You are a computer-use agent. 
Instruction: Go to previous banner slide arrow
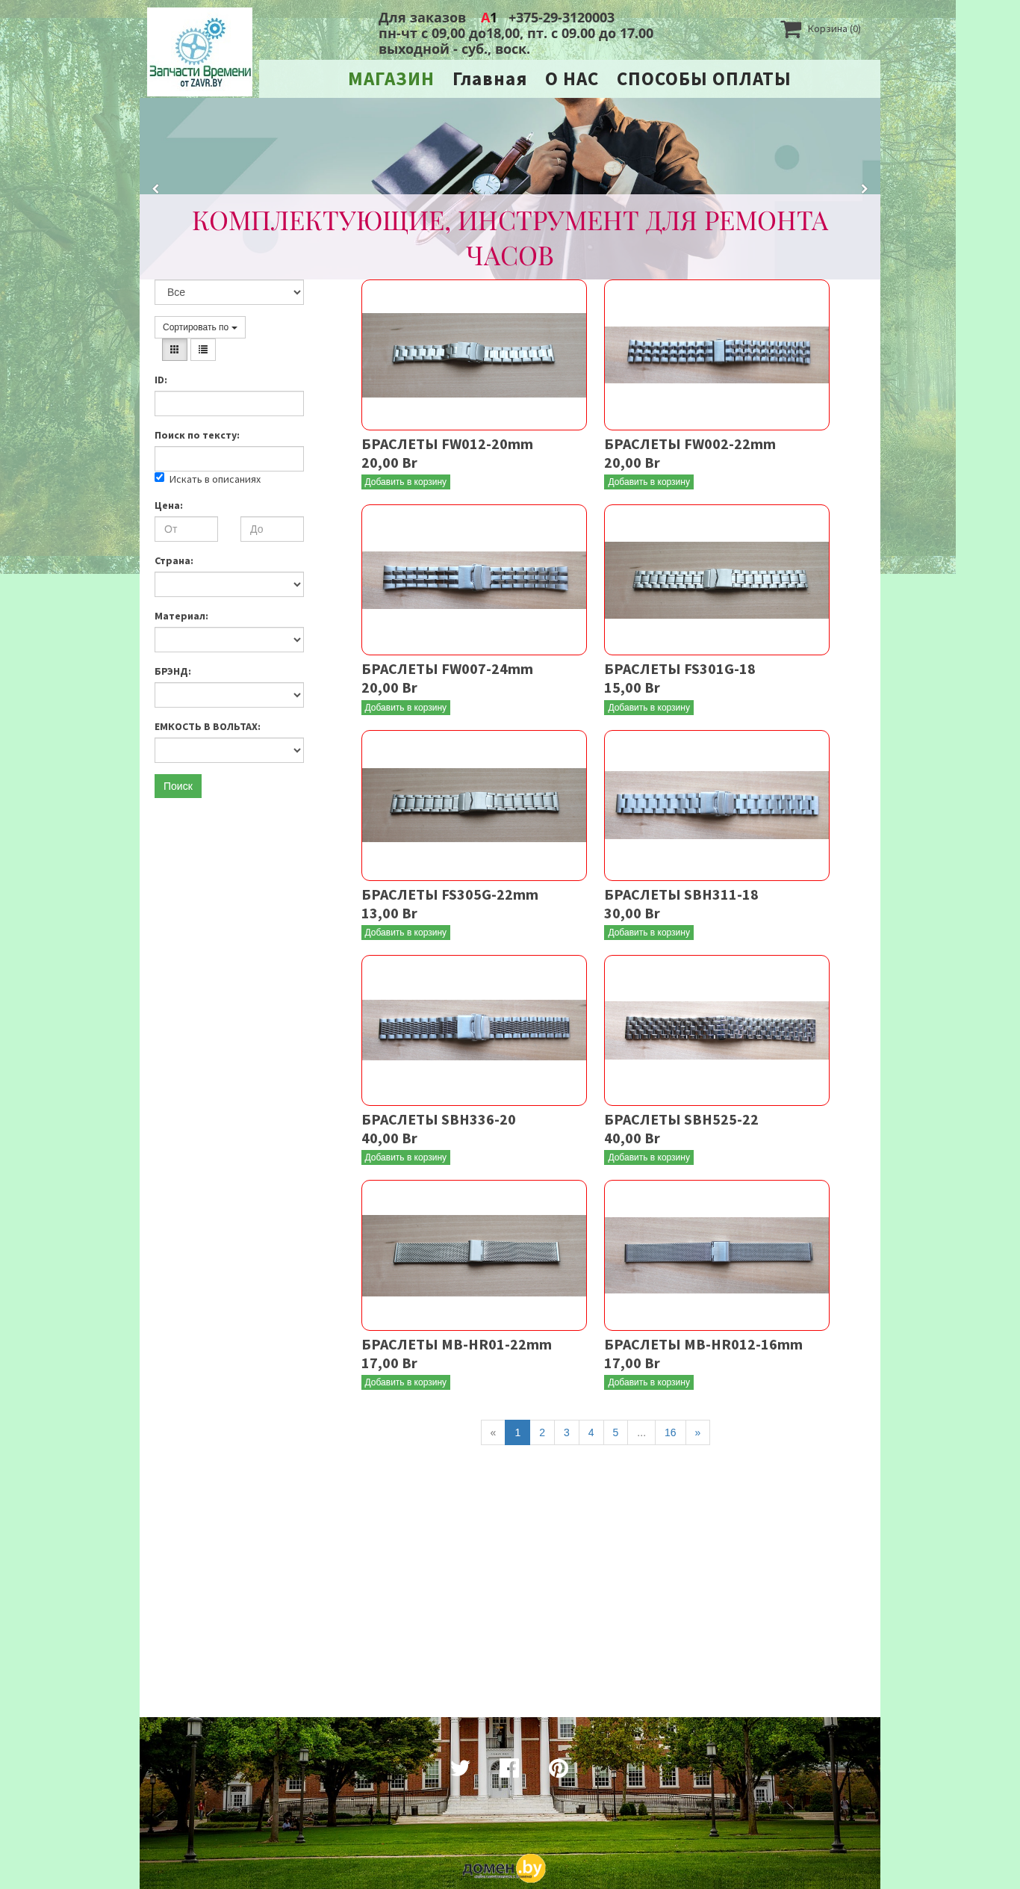click(x=155, y=189)
